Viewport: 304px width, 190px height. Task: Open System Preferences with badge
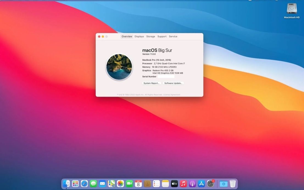point(211,183)
